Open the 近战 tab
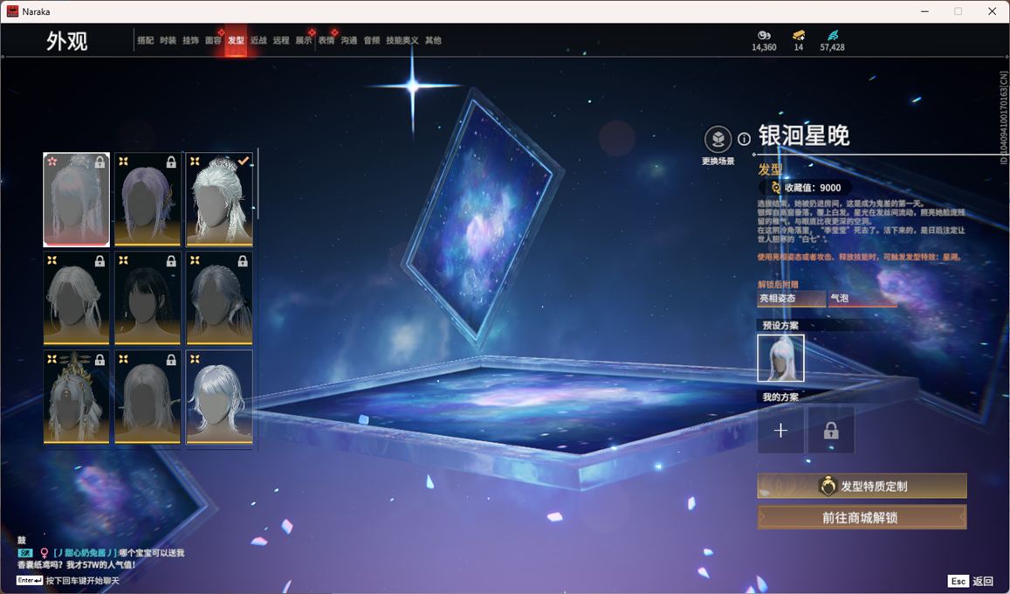 point(258,40)
